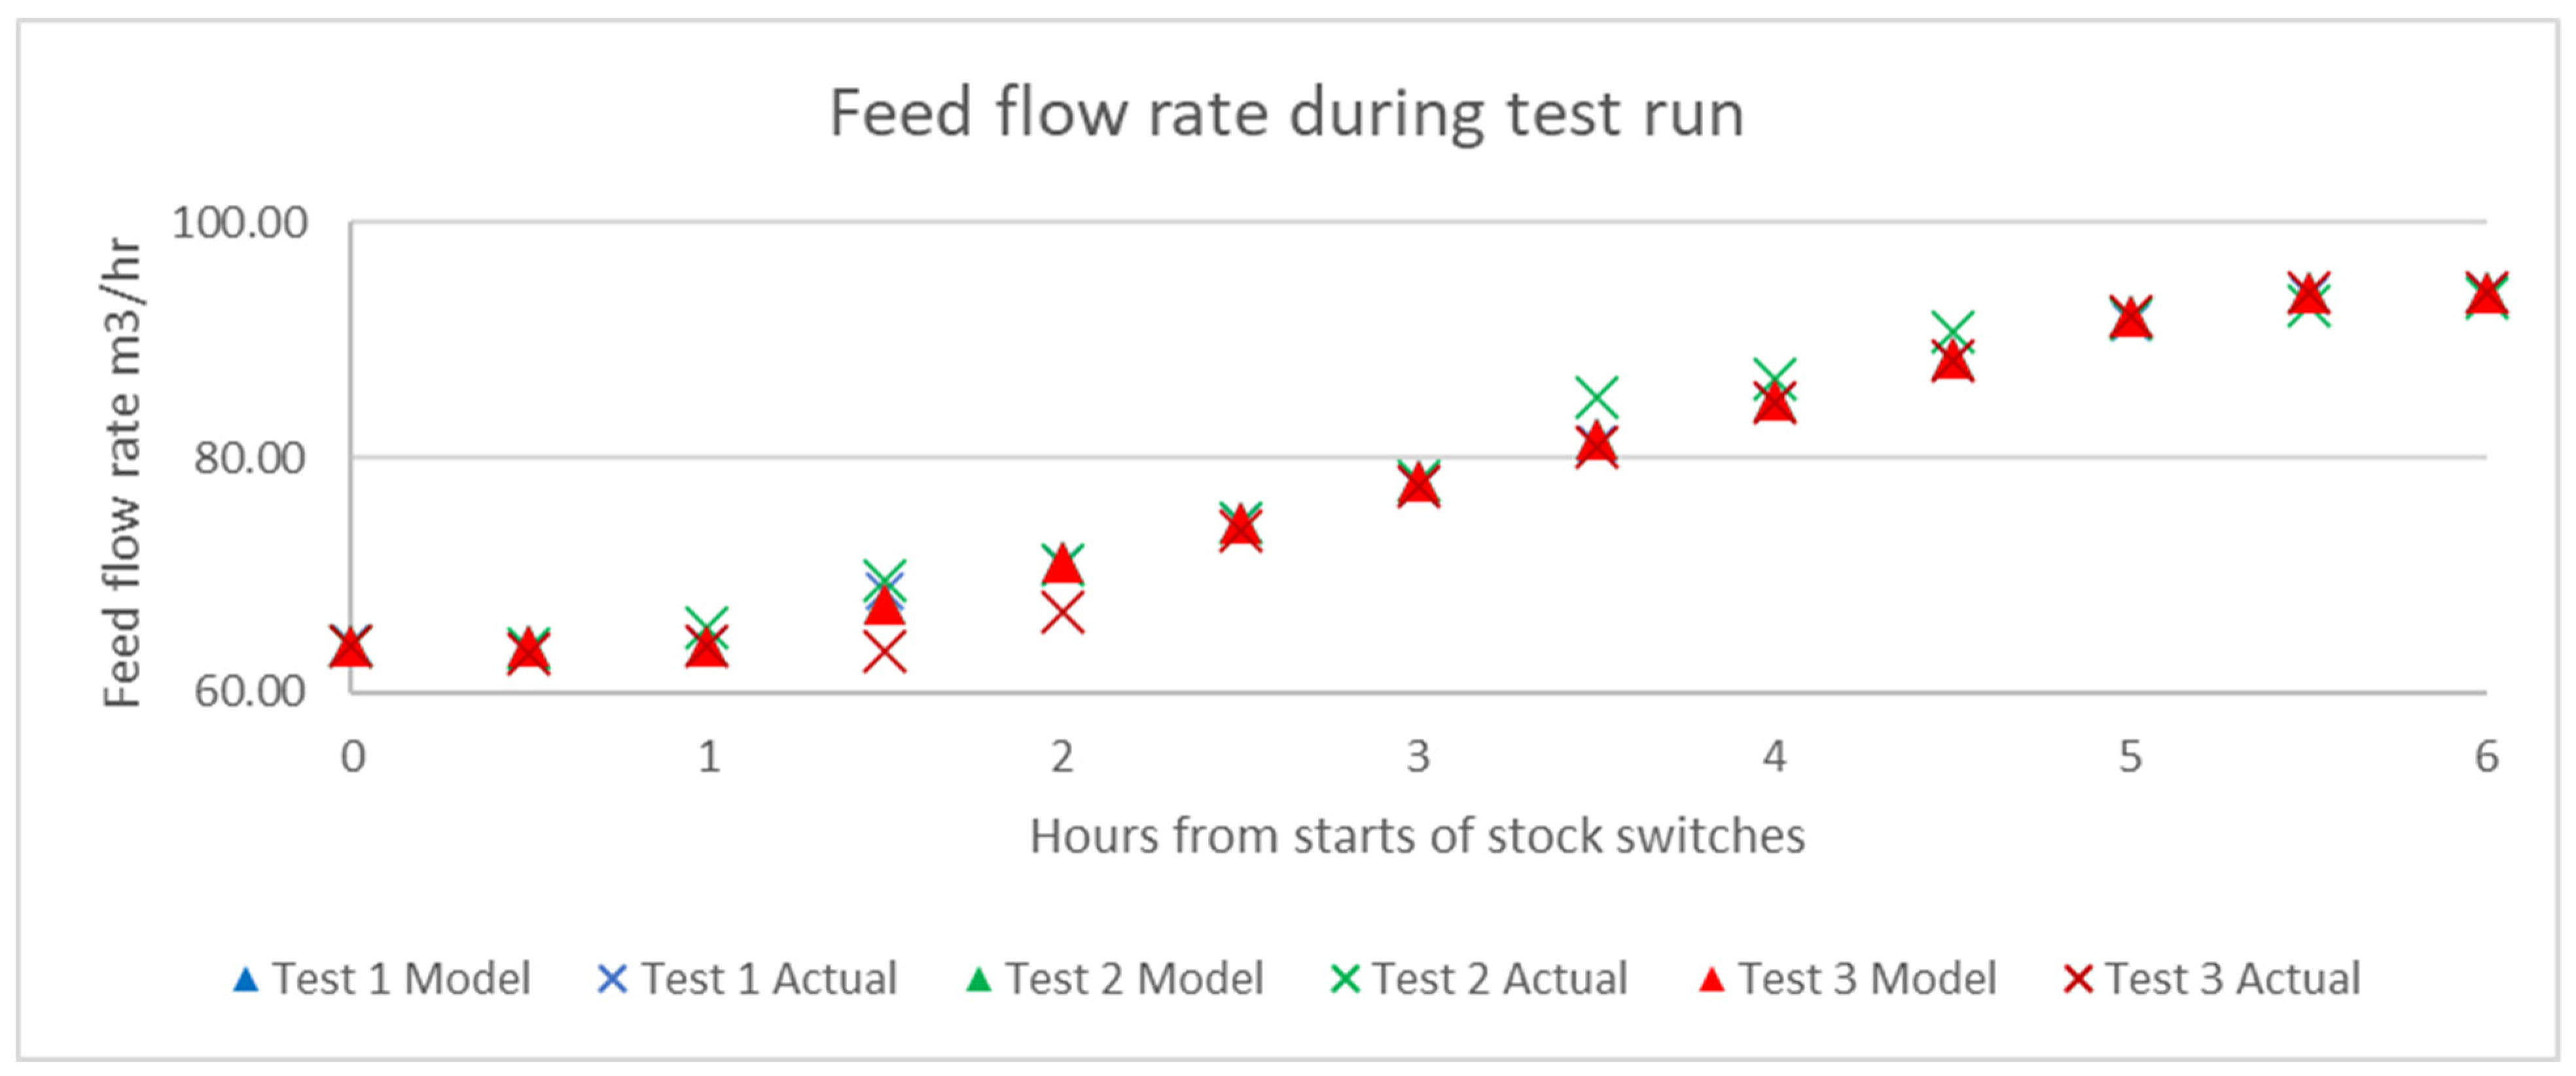Select the lone red cross at 2 hours

point(1062,612)
